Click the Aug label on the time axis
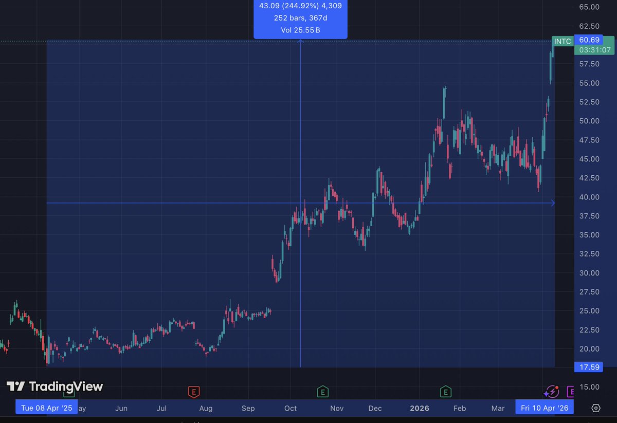 pos(206,409)
